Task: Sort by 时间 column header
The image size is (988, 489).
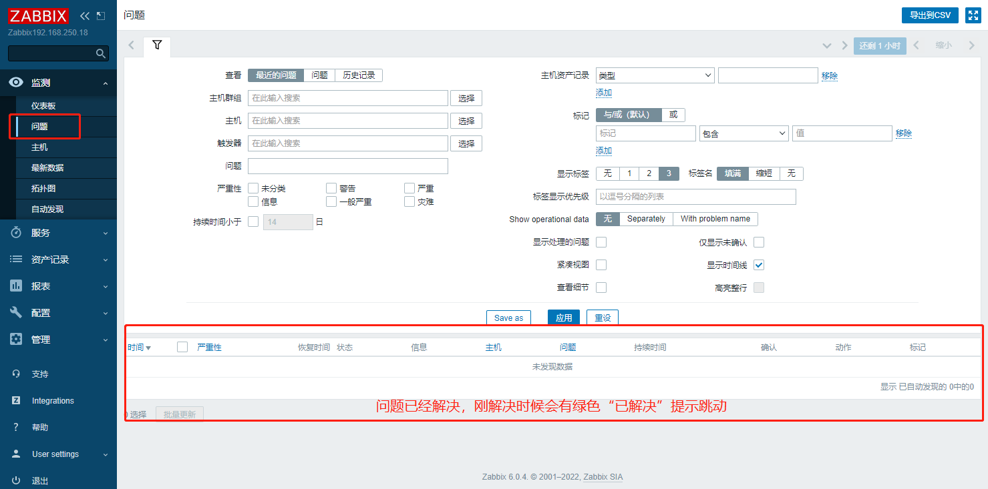Action: click(x=139, y=348)
